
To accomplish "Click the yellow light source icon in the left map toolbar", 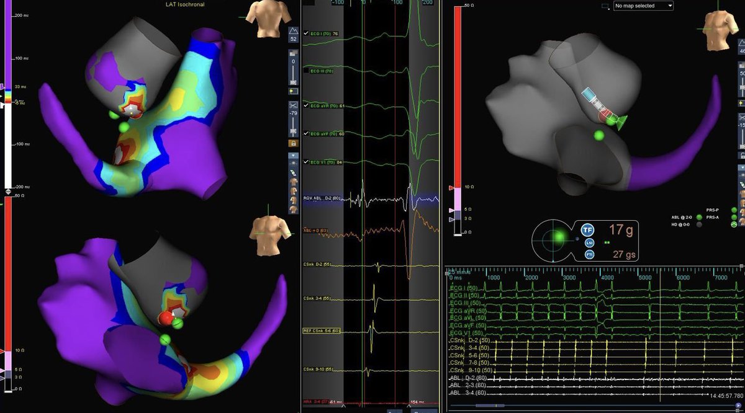I will click(x=293, y=91).
